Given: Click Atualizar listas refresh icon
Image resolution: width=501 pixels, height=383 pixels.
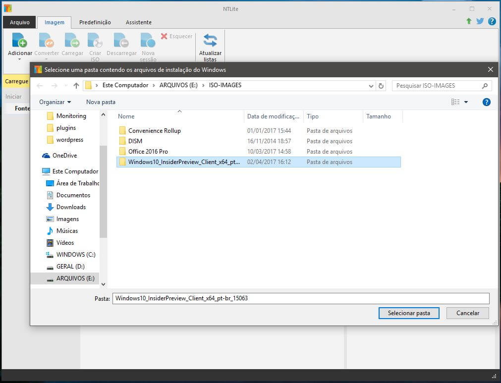Looking at the screenshot, I should tap(210, 41).
